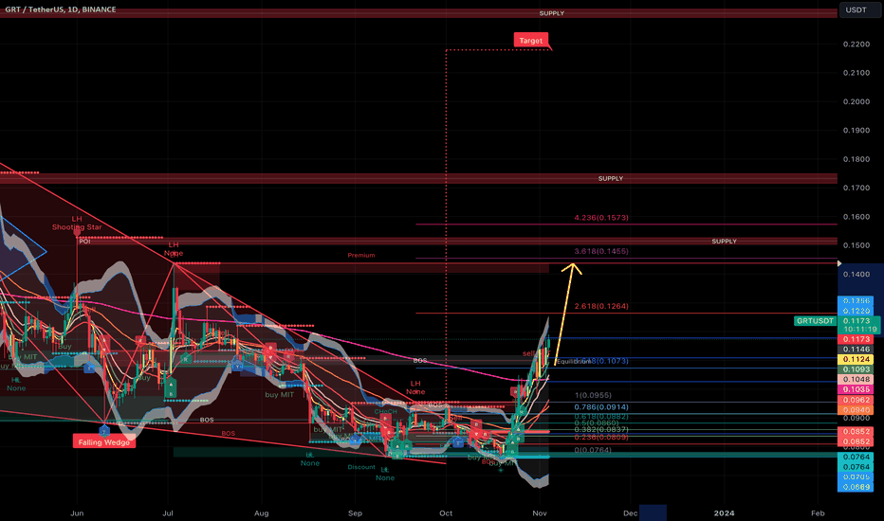
Task: Click the Premium zone label
Action: 360,255
